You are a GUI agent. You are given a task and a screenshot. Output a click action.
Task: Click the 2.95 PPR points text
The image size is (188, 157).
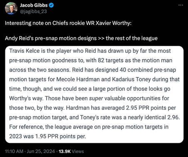tap(144, 108)
